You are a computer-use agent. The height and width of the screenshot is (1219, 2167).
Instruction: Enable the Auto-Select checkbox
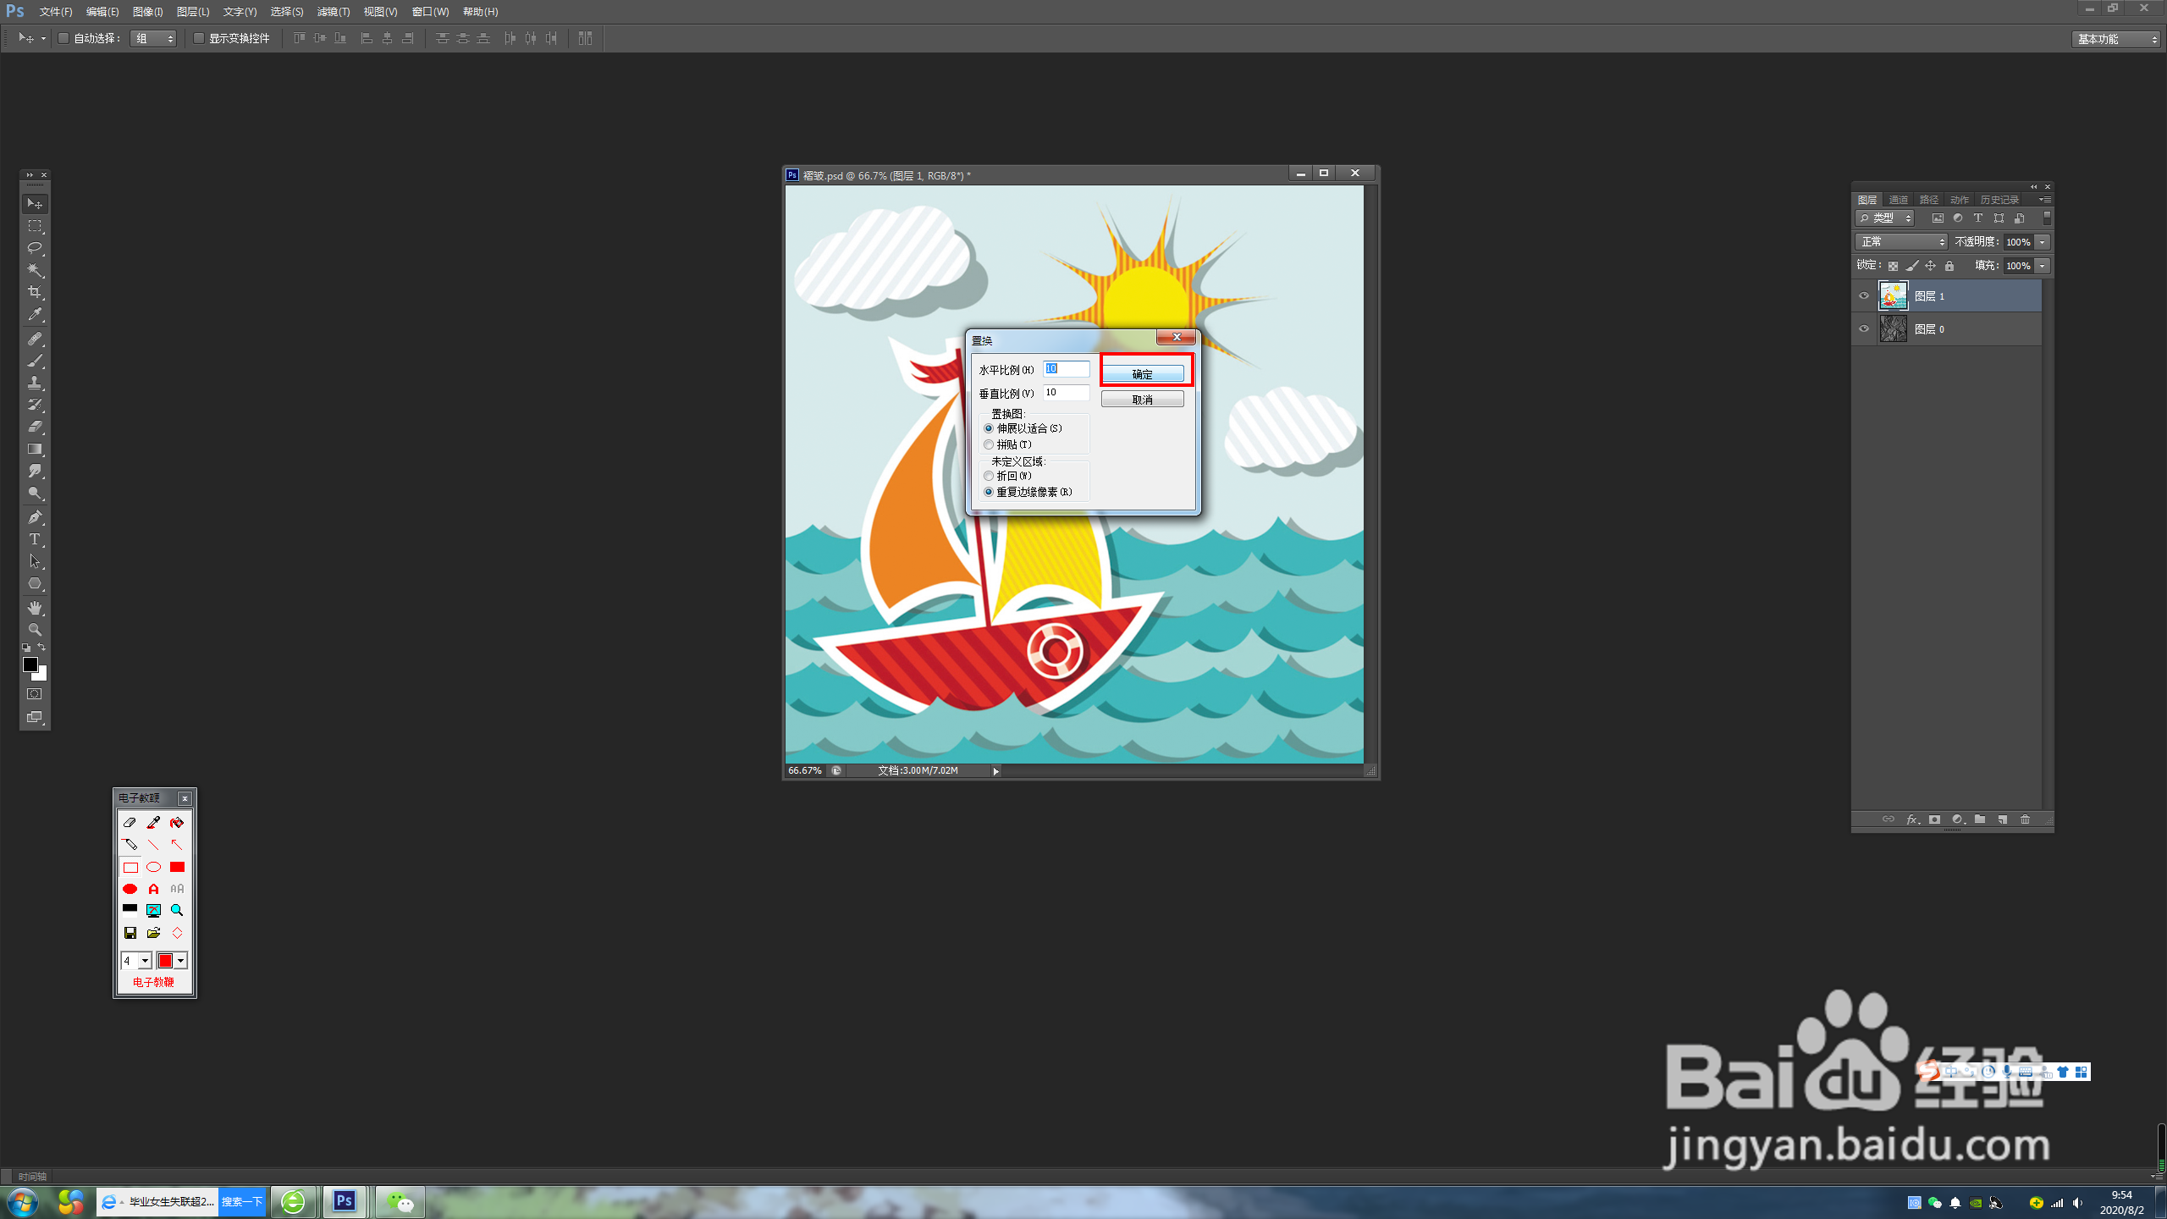pyautogui.click(x=63, y=38)
